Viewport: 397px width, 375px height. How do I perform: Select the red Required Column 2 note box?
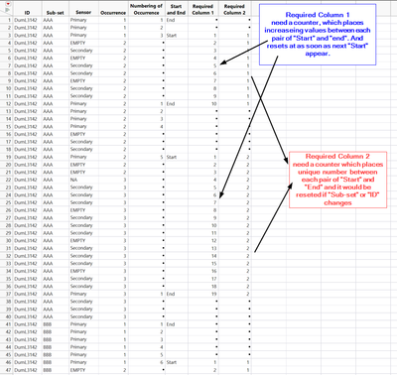(337, 180)
